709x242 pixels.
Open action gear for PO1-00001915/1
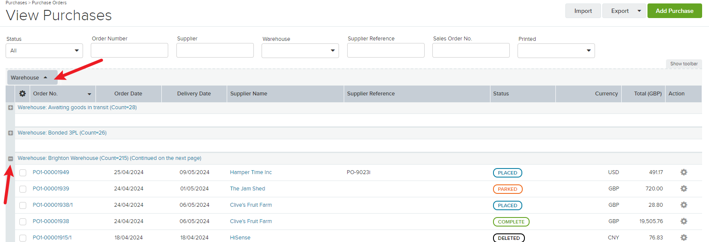coord(684,237)
